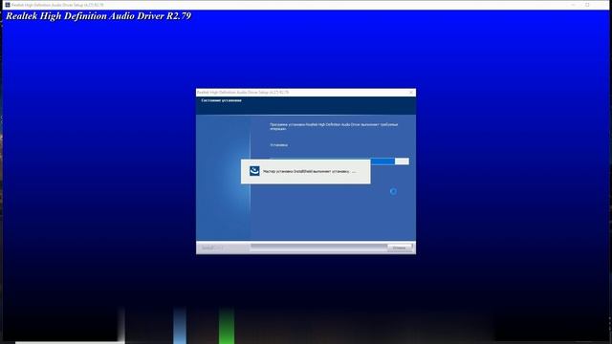This screenshot has height=344, width=612.
Task: Click the 'Realtek High Definition Audio Driver R2.79' heading
Action: point(98,16)
